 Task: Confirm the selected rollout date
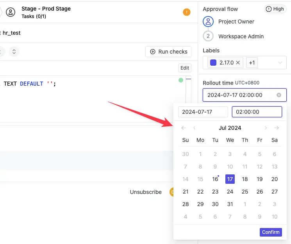click(271, 232)
